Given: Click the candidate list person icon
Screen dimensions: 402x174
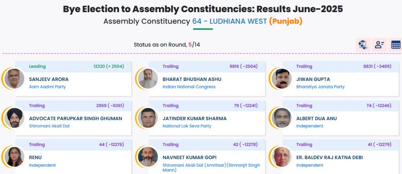Looking at the screenshot, I should click(379, 44).
